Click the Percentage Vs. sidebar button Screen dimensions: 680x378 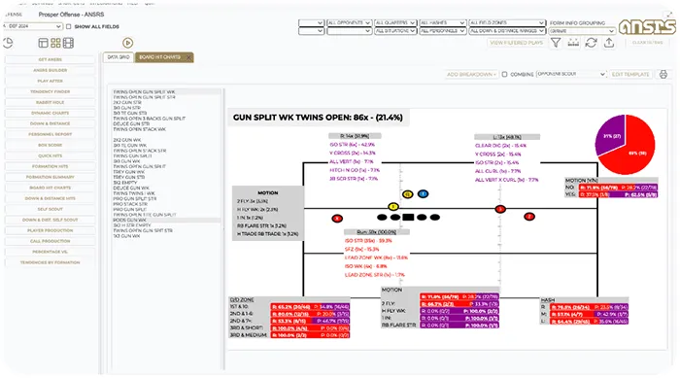click(50, 252)
